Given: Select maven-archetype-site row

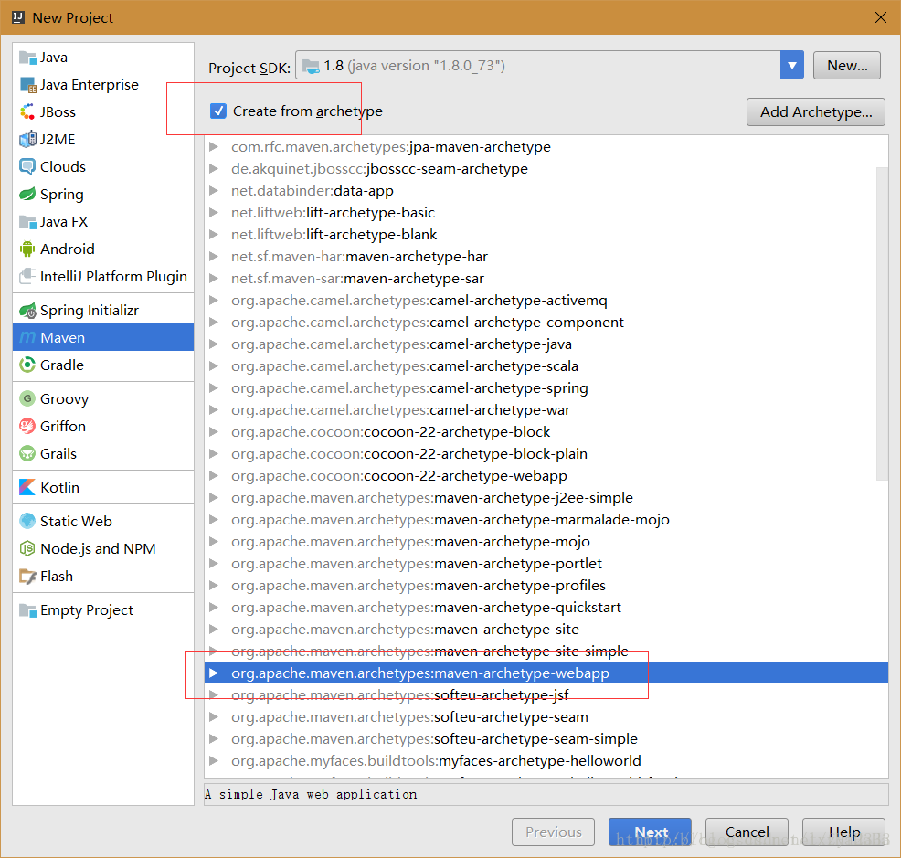Looking at the screenshot, I should [546, 630].
